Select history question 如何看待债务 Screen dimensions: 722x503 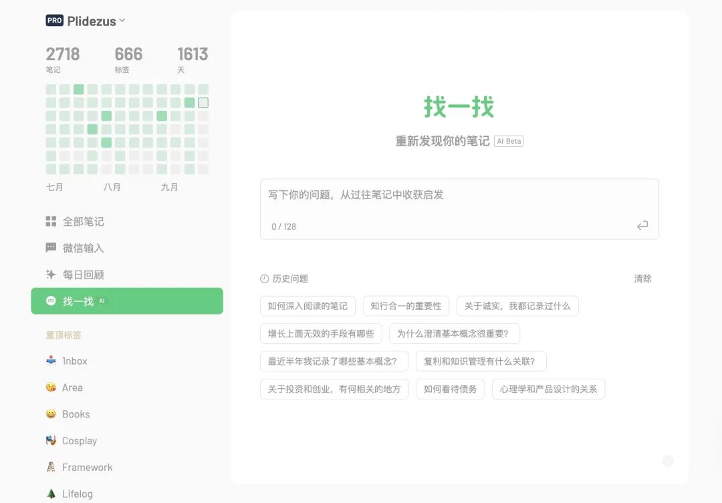click(x=451, y=389)
